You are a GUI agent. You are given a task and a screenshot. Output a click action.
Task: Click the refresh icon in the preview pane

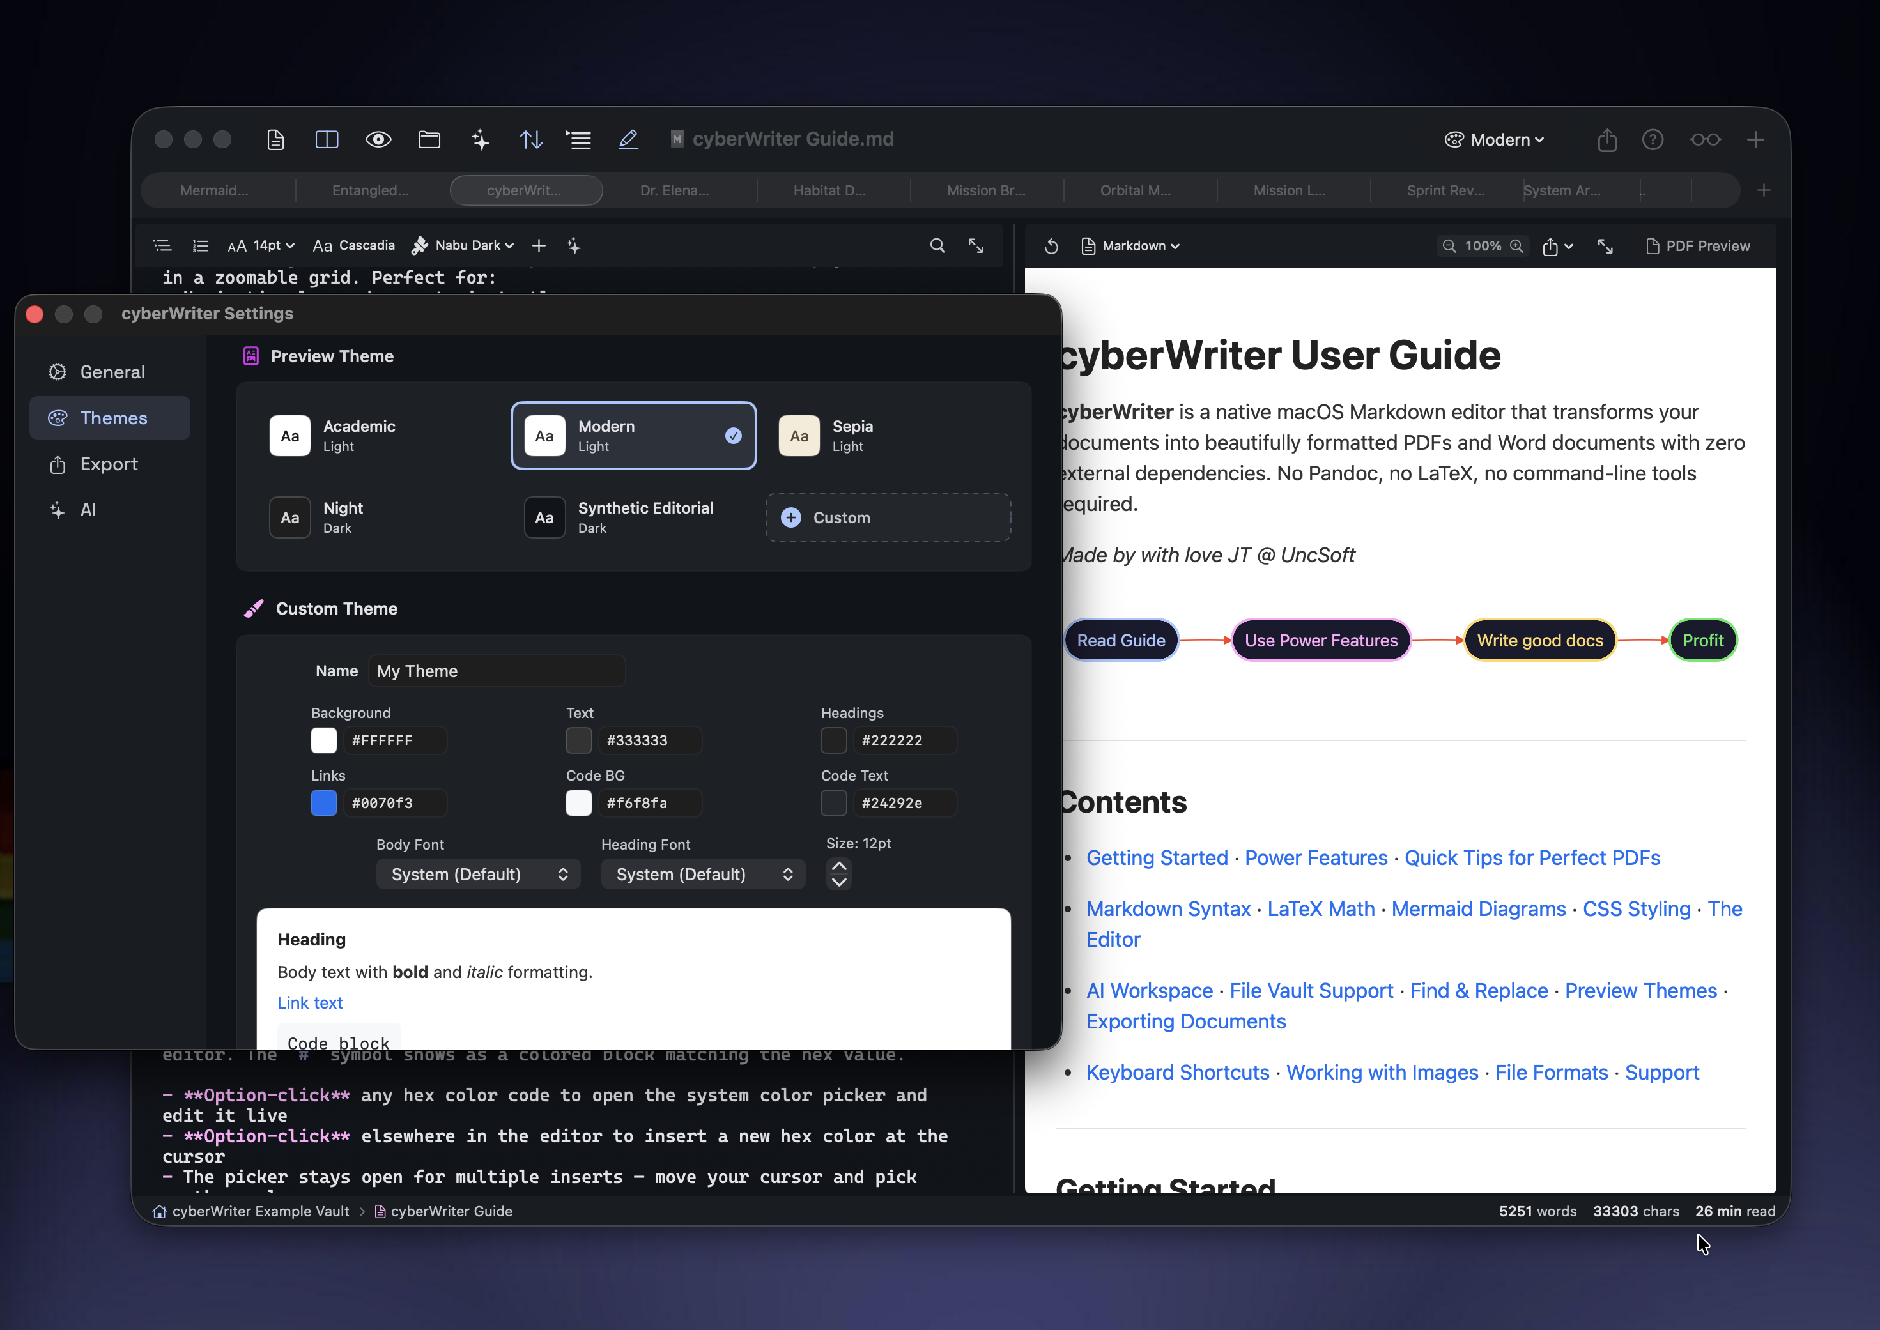point(1051,246)
